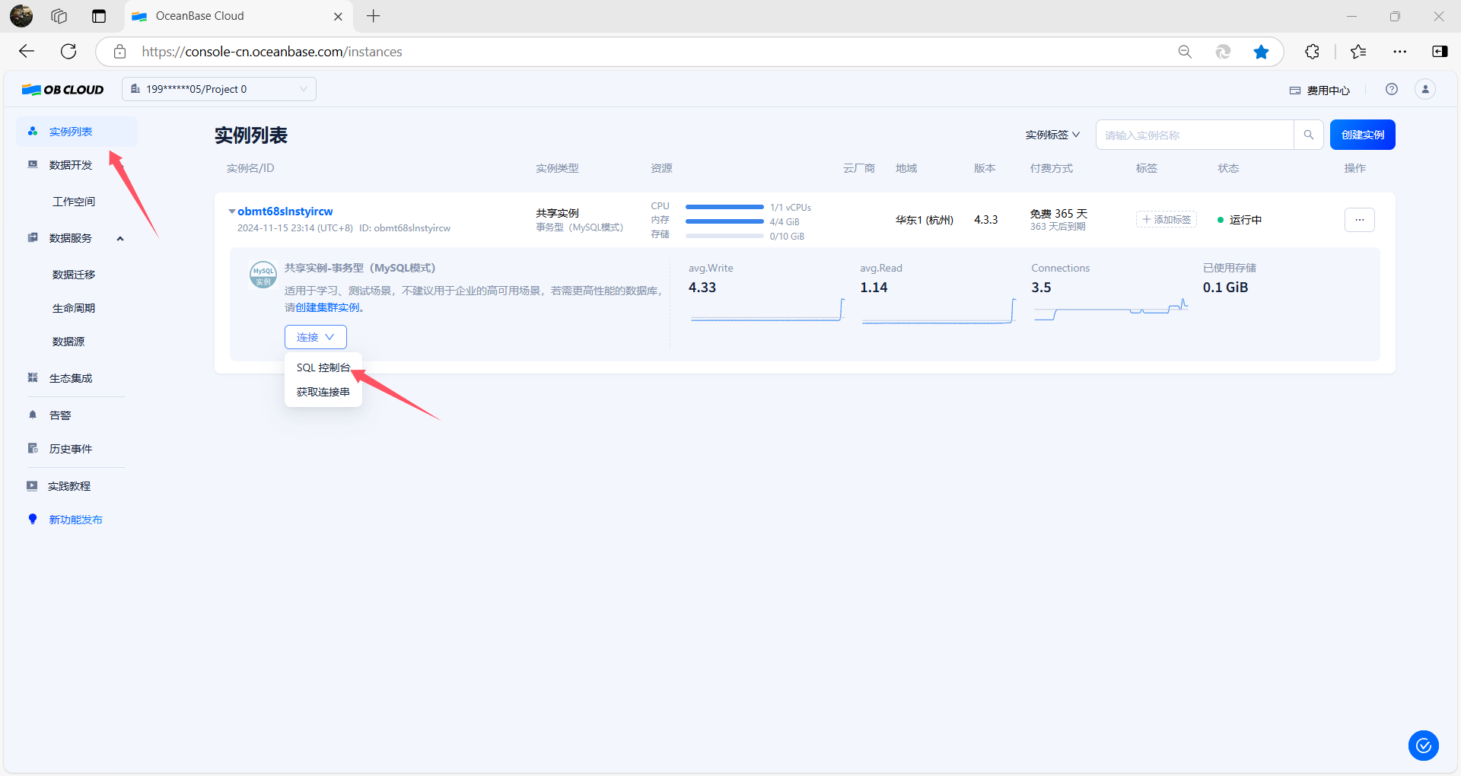The image size is (1461, 776).
Task: Open 工作空间 in the sidebar
Action: click(x=74, y=202)
